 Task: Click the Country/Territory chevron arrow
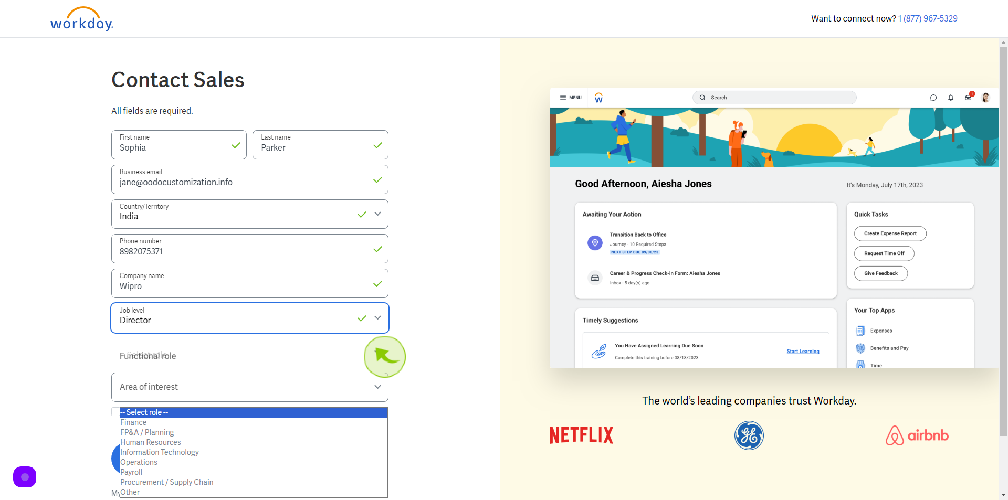pos(377,214)
